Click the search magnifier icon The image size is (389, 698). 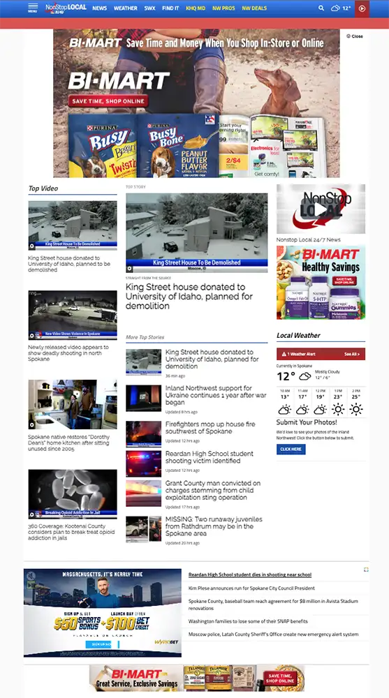pyautogui.click(x=321, y=8)
